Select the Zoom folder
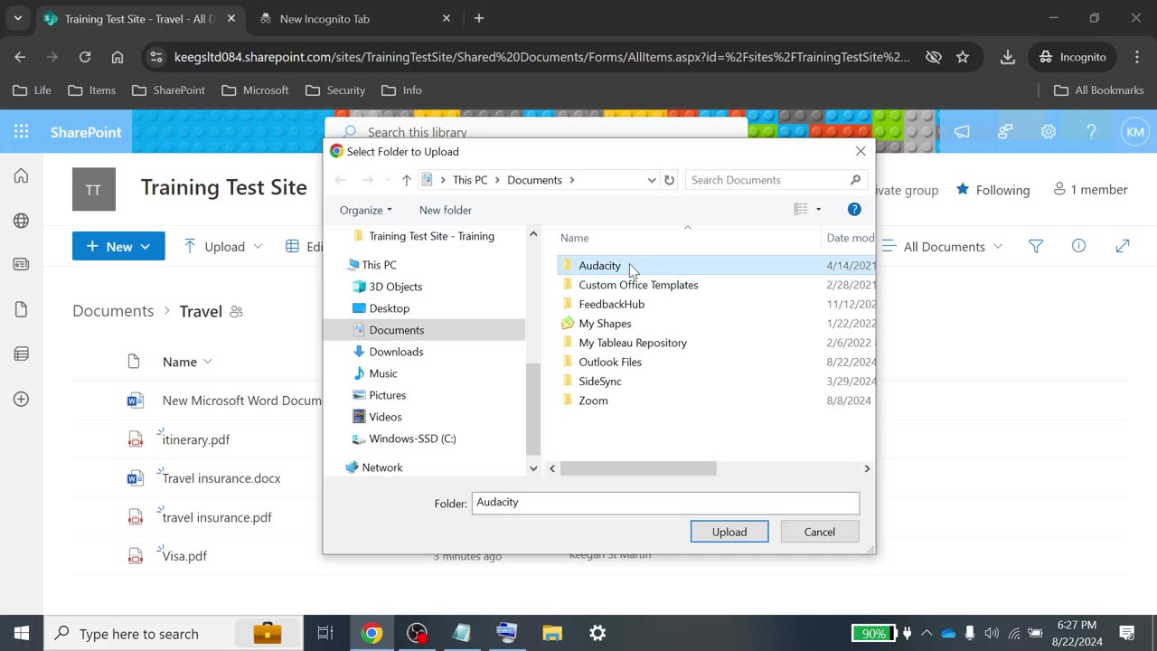 (x=593, y=401)
